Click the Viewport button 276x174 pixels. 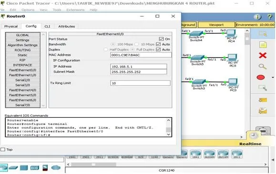point(216,25)
